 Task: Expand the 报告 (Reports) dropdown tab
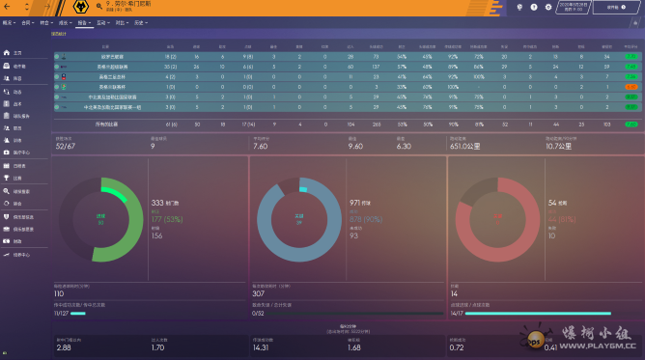[x=84, y=23]
